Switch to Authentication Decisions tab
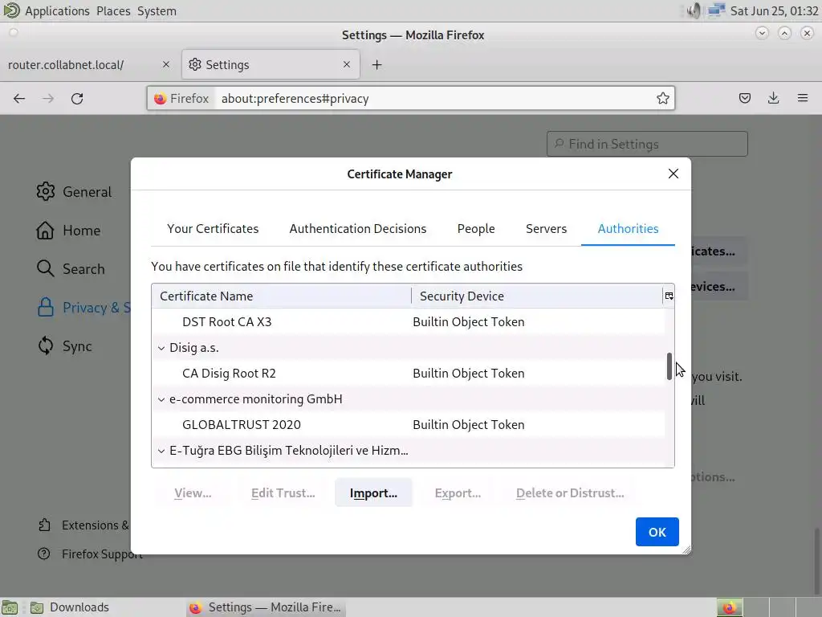The image size is (822, 617). tap(358, 229)
